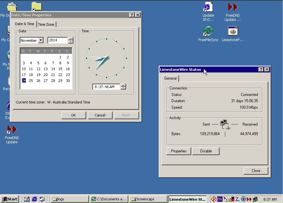Switch to the Screencaps taskbar window
283x203 pixels.
click(148, 199)
